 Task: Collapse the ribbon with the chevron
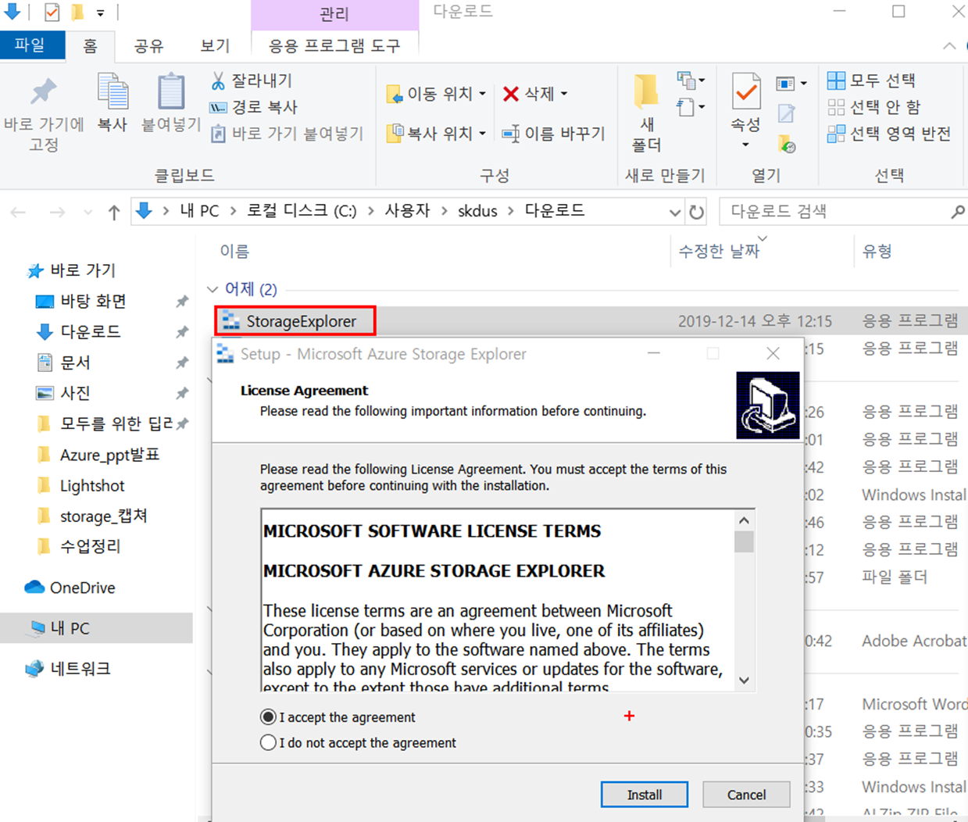click(949, 46)
